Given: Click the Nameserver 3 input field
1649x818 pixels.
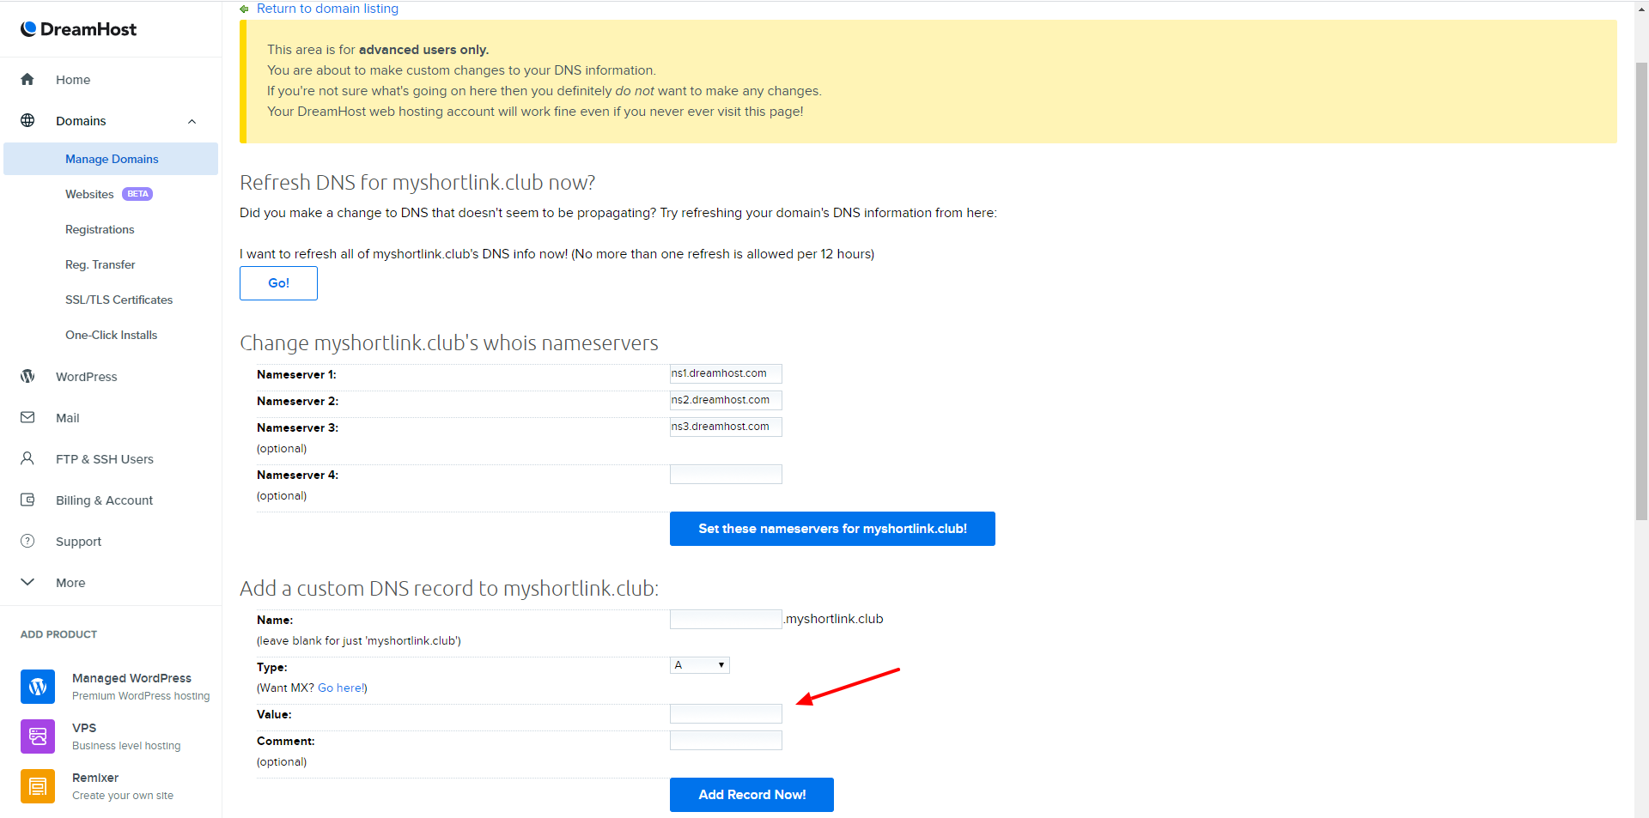Looking at the screenshot, I should point(726,427).
